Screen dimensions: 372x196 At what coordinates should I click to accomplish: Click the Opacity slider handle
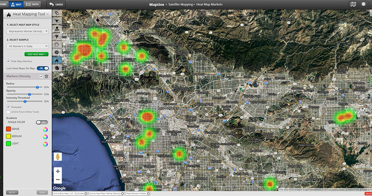pyautogui.click(x=29, y=94)
